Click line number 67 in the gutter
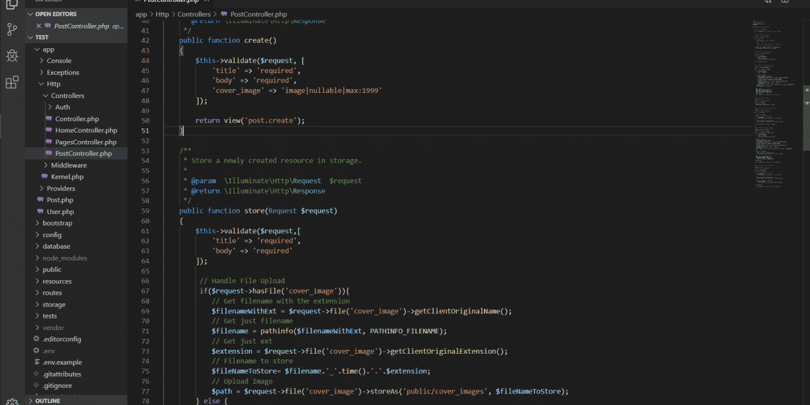Image resolution: width=810 pixels, height=405 pixels. (145, 291)
